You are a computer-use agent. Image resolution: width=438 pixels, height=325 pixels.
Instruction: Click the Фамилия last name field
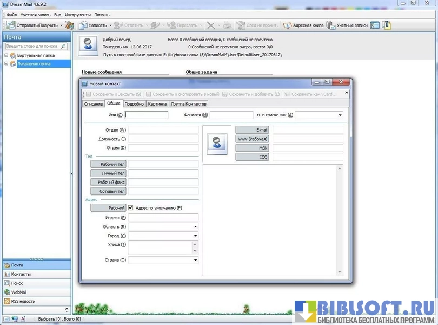231,115
